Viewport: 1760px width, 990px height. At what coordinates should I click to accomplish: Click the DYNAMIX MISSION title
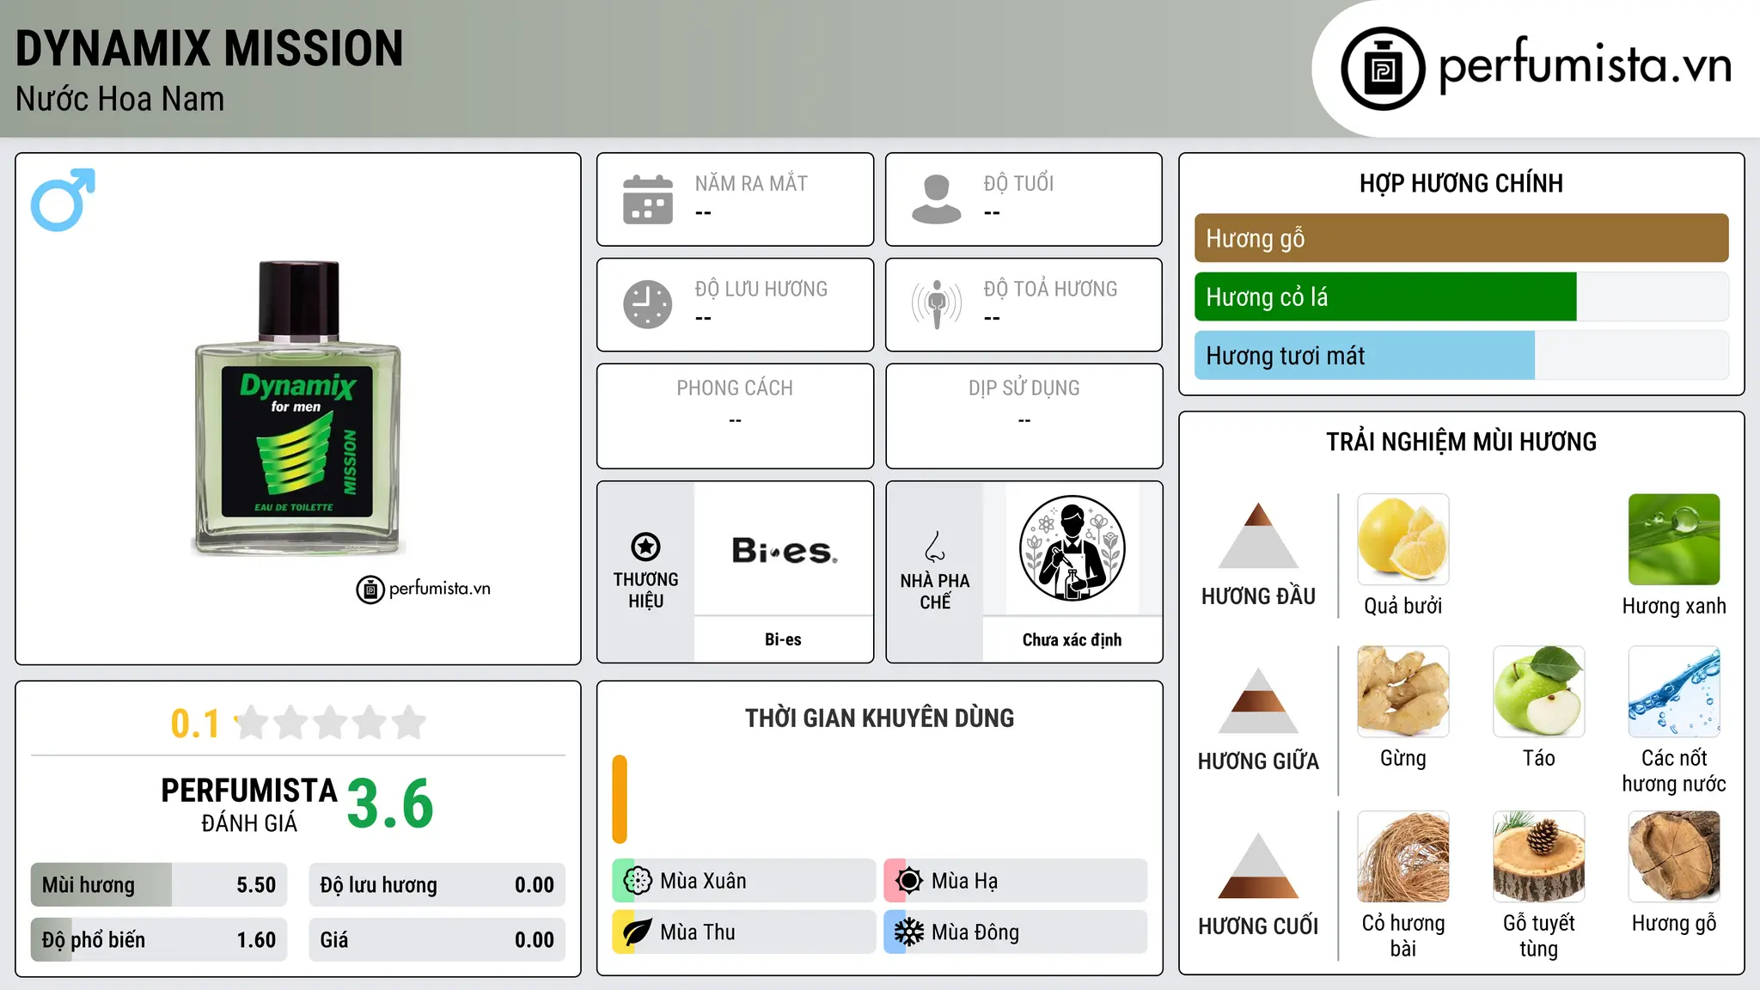click(x=210, y=48)
